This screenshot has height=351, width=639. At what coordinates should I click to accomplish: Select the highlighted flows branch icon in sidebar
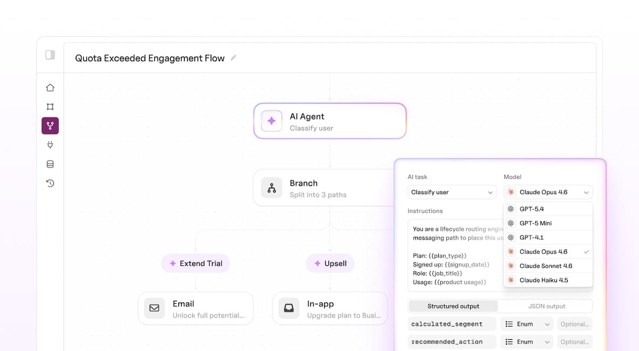click(x=50, y=126)
